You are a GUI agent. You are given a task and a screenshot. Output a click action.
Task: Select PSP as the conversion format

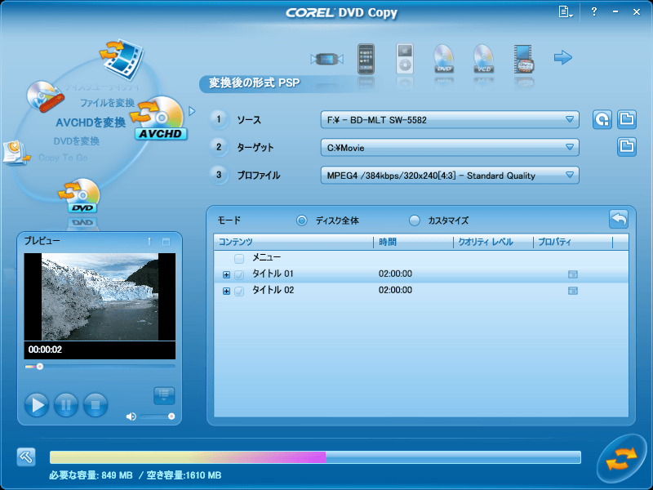pos(327,60)
